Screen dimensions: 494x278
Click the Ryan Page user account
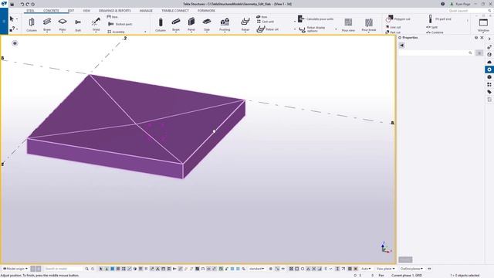[x=460, y=4]
